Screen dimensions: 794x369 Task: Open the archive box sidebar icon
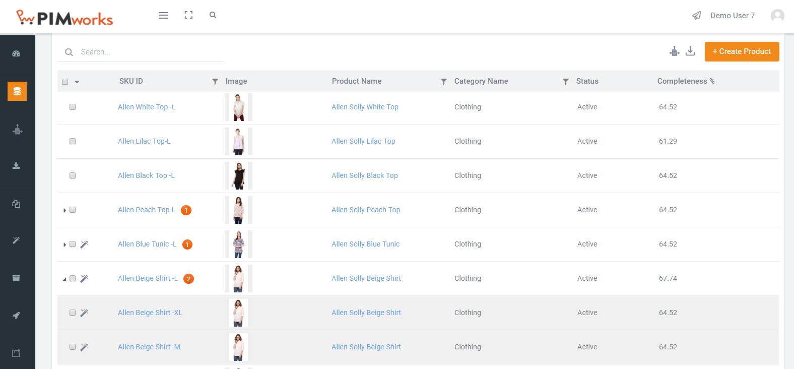click(x=16, y=278)
